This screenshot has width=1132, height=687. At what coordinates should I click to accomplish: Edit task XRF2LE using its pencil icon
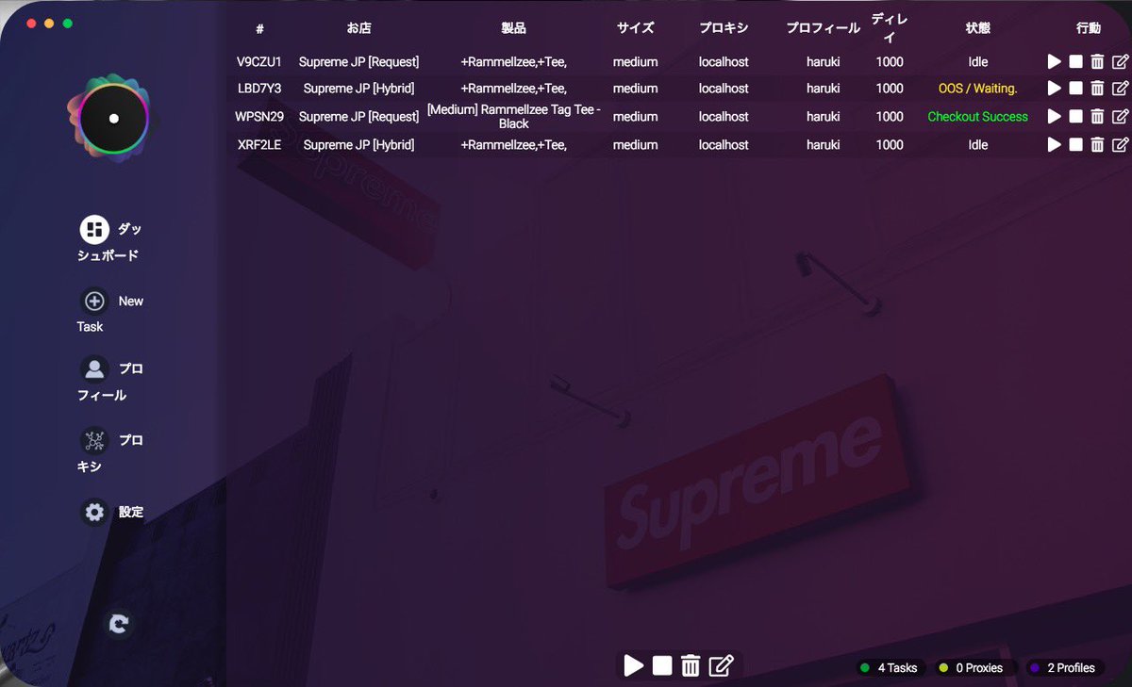click(x=1120, y=145)
